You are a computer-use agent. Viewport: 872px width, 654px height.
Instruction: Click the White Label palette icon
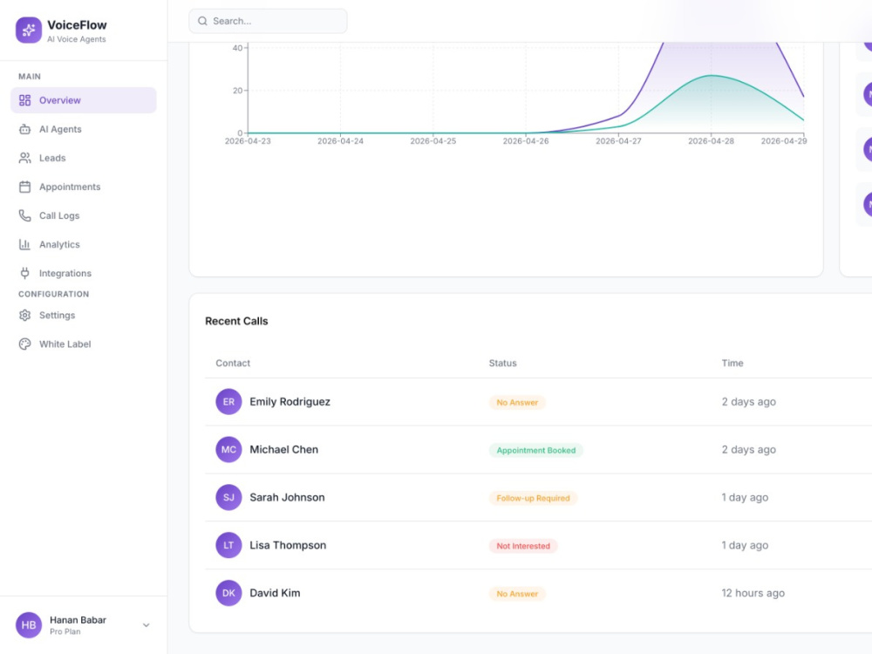tap(24, 344)
